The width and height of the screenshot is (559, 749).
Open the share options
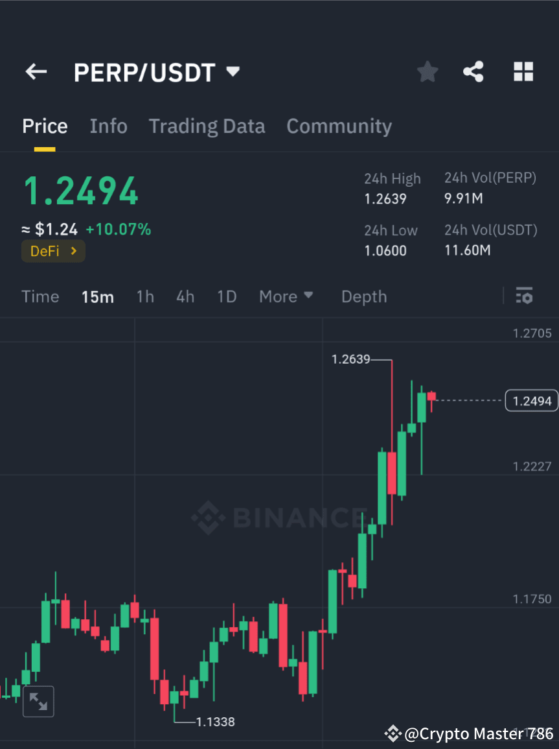point(473,71)
